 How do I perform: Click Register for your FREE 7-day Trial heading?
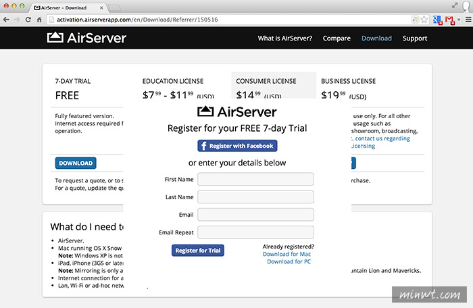pos(237,128)
